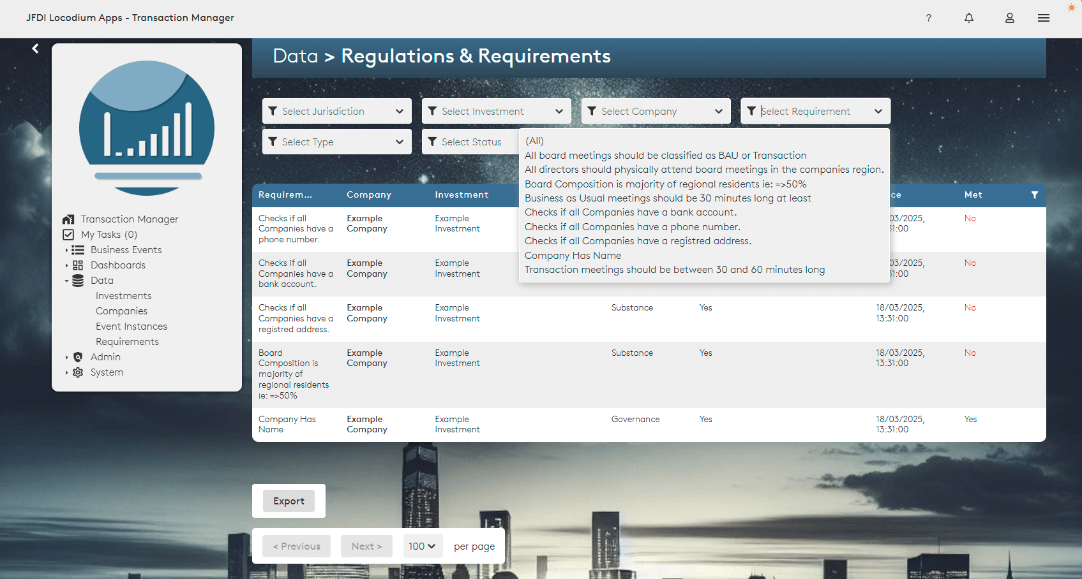Click the Data database icon in sidebar
The width and height of the screenshot is (1082, 579).
tap(78, 280)
